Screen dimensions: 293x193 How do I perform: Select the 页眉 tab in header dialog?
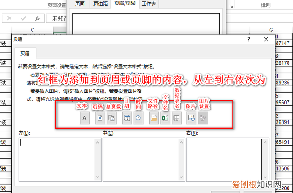[25, 53]
